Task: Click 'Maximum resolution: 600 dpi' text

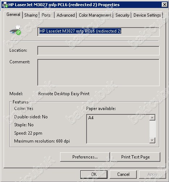Action: tap(42, 141)
